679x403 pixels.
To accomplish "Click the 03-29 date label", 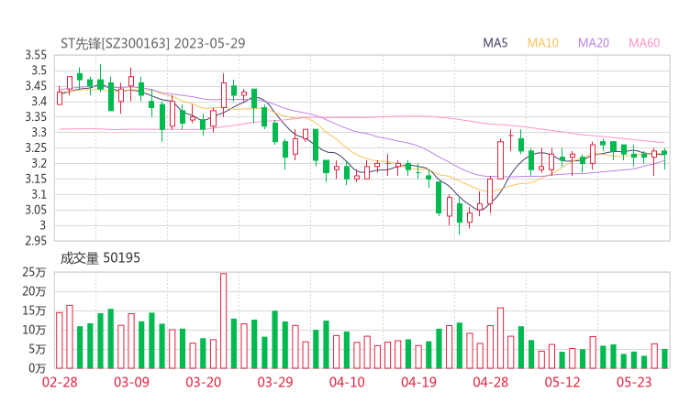I will tap(275, 382).
